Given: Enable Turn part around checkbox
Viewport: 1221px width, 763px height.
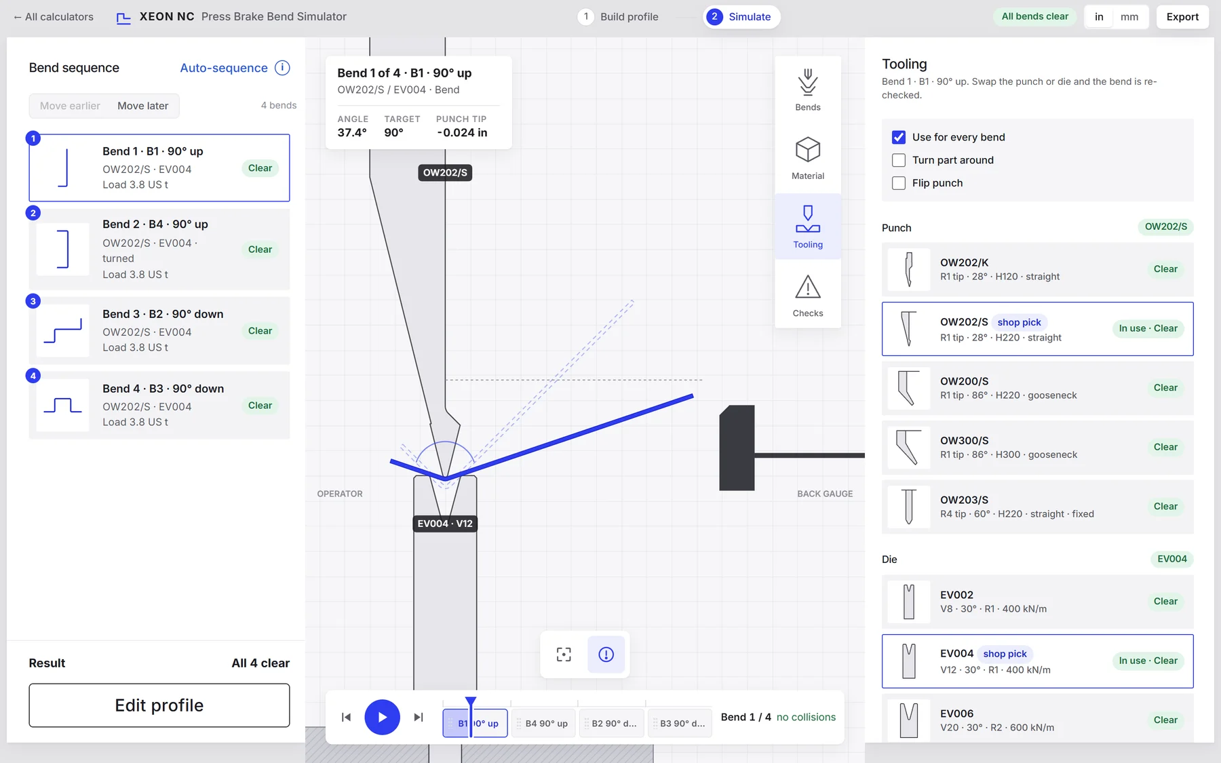Looking at the screenshot, I should [x=899, y=160].
